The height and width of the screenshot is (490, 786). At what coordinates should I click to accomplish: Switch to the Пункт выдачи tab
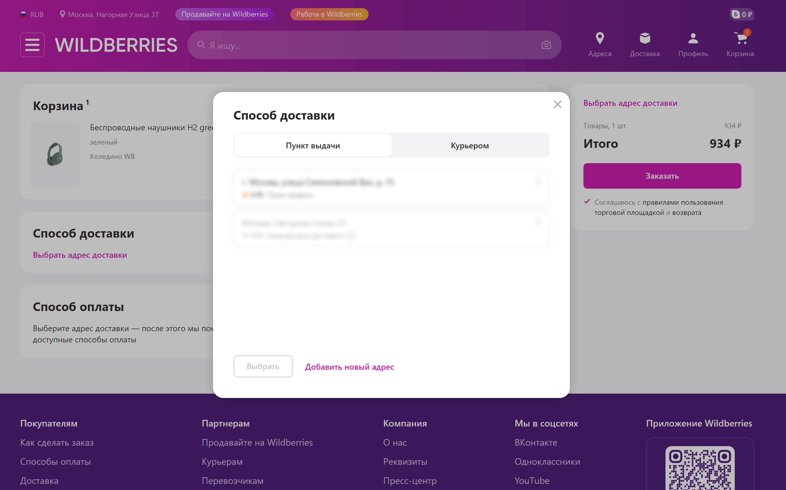pos(313,146)
